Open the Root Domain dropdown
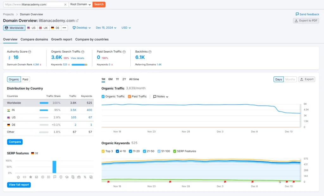Screen dimensions: 324x196 (x=80, y=4)
